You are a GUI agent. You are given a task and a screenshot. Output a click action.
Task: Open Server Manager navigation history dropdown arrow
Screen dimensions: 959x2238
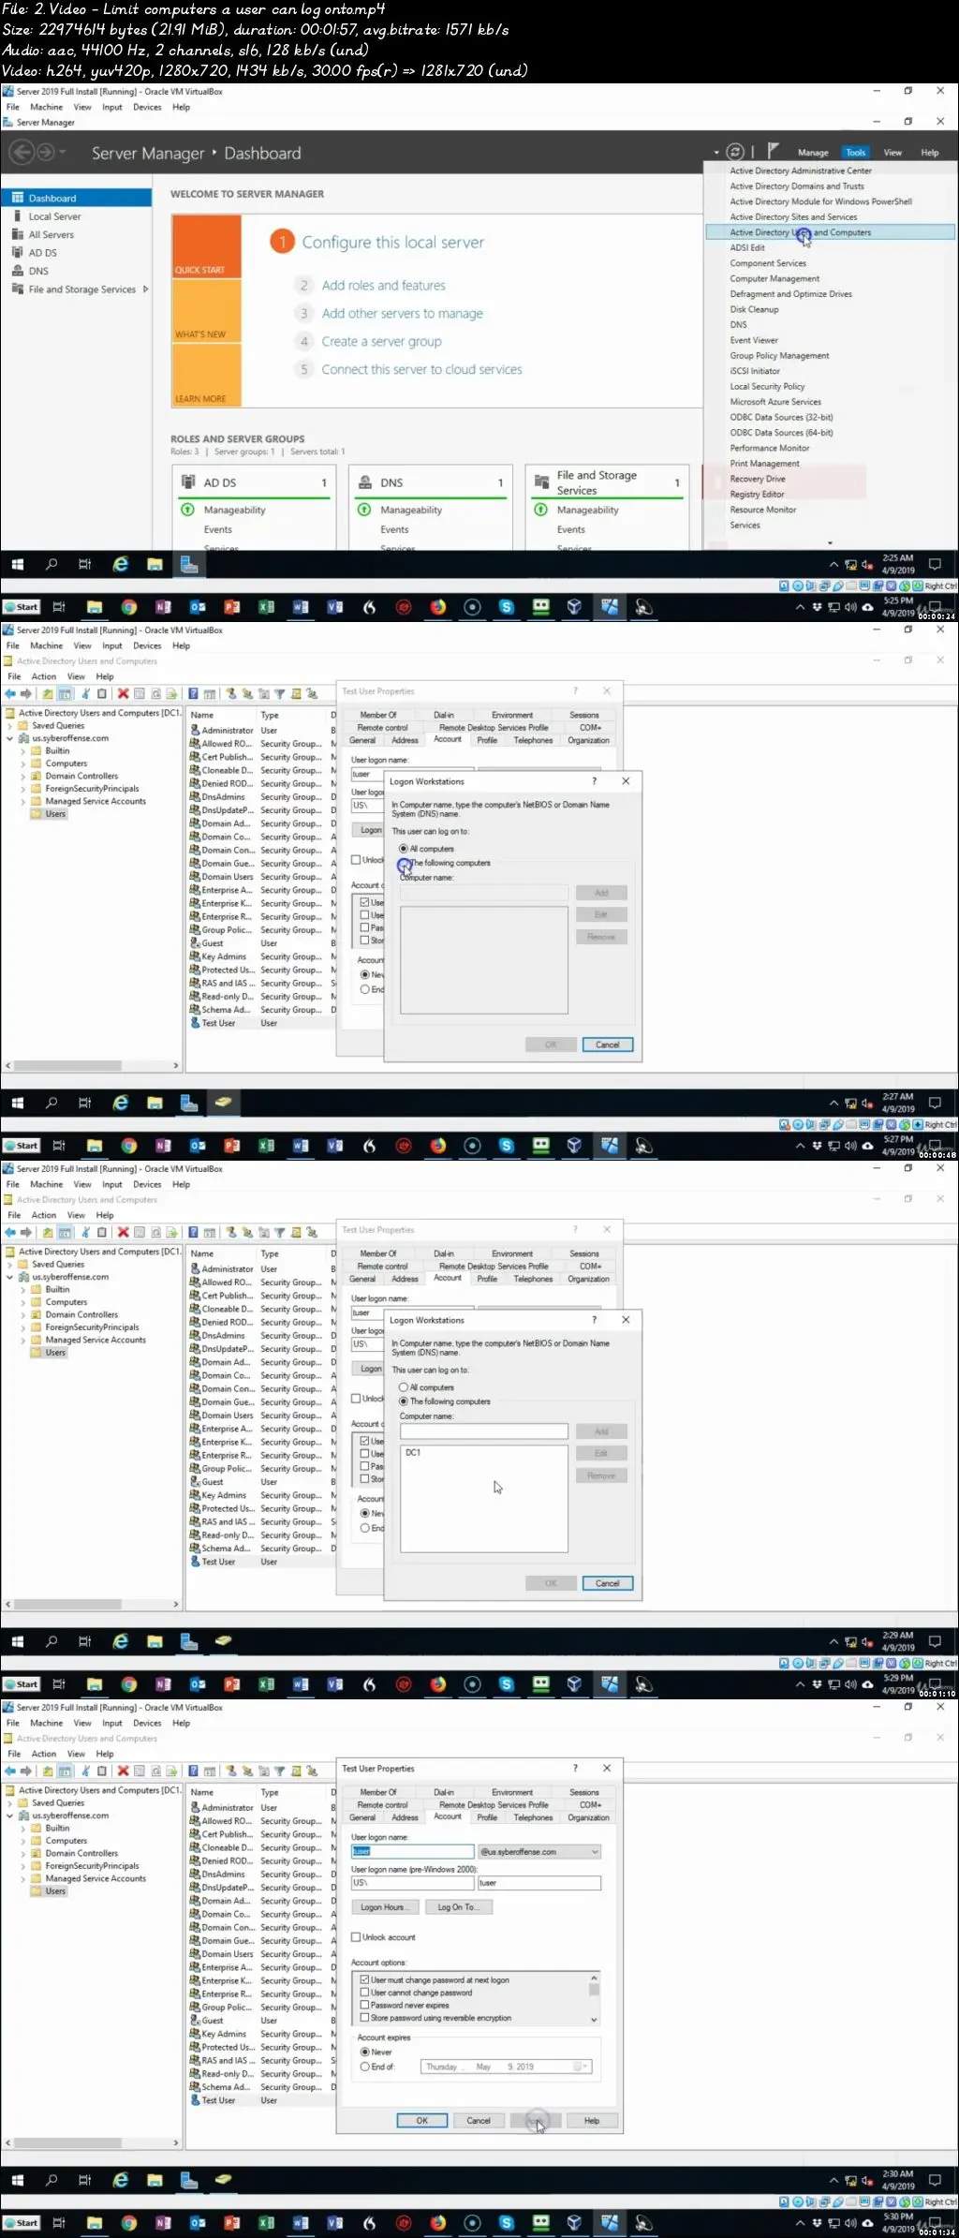62,152
